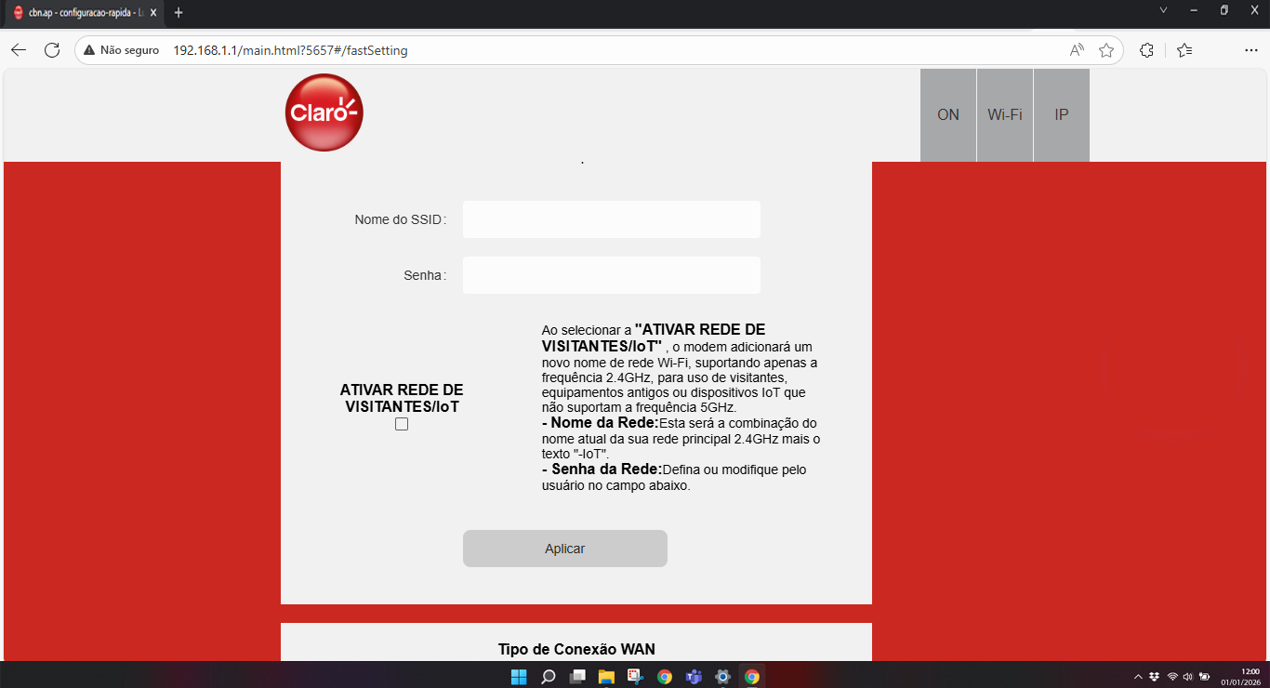Open the new tab plus button
The width and height of the screenshot is (1270, 688).
(x=179, y=12)
